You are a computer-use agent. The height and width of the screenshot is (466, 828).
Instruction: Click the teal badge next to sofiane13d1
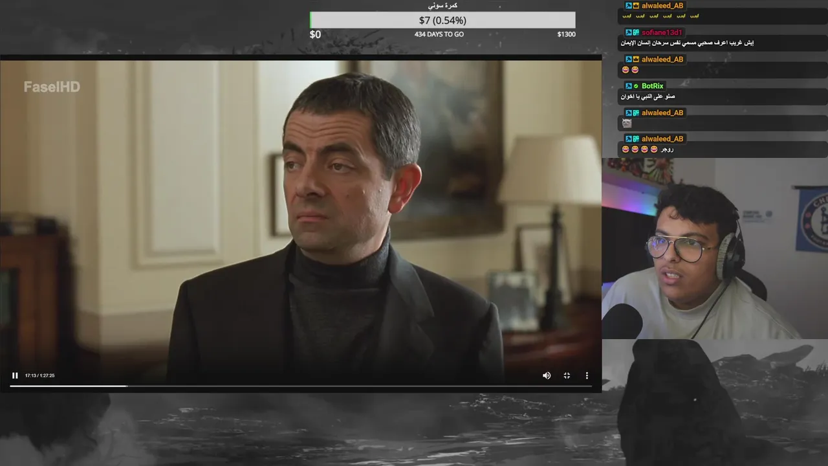point(636,32)
